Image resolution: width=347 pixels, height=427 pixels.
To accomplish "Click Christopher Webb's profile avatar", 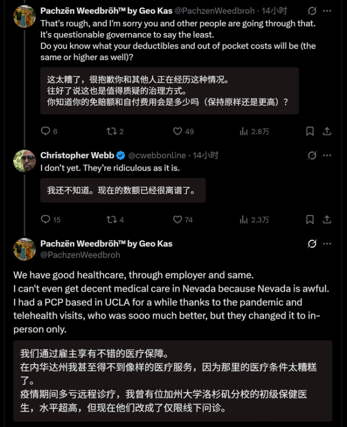I will click(22, 159).
